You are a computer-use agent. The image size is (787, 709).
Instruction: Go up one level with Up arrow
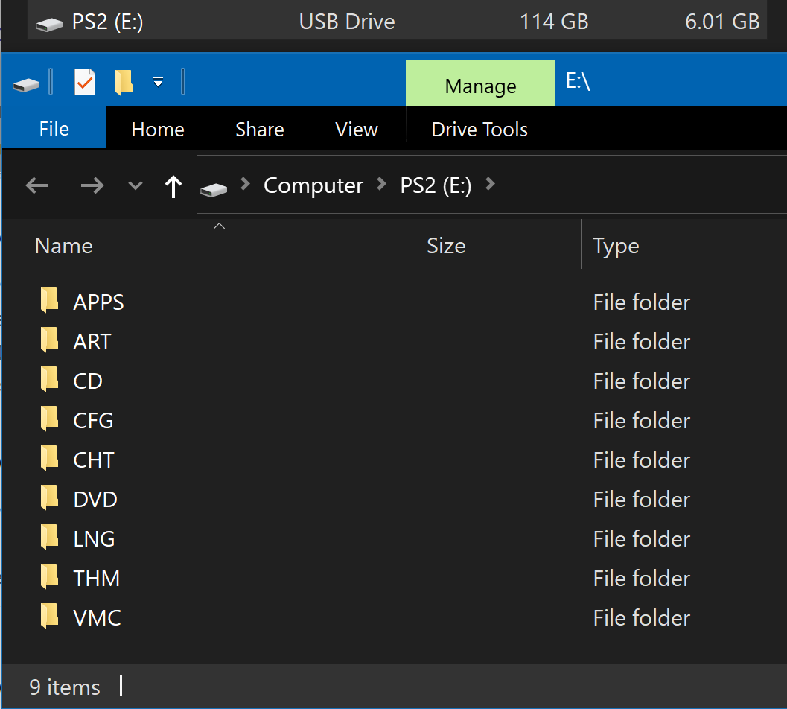(173, 186)
